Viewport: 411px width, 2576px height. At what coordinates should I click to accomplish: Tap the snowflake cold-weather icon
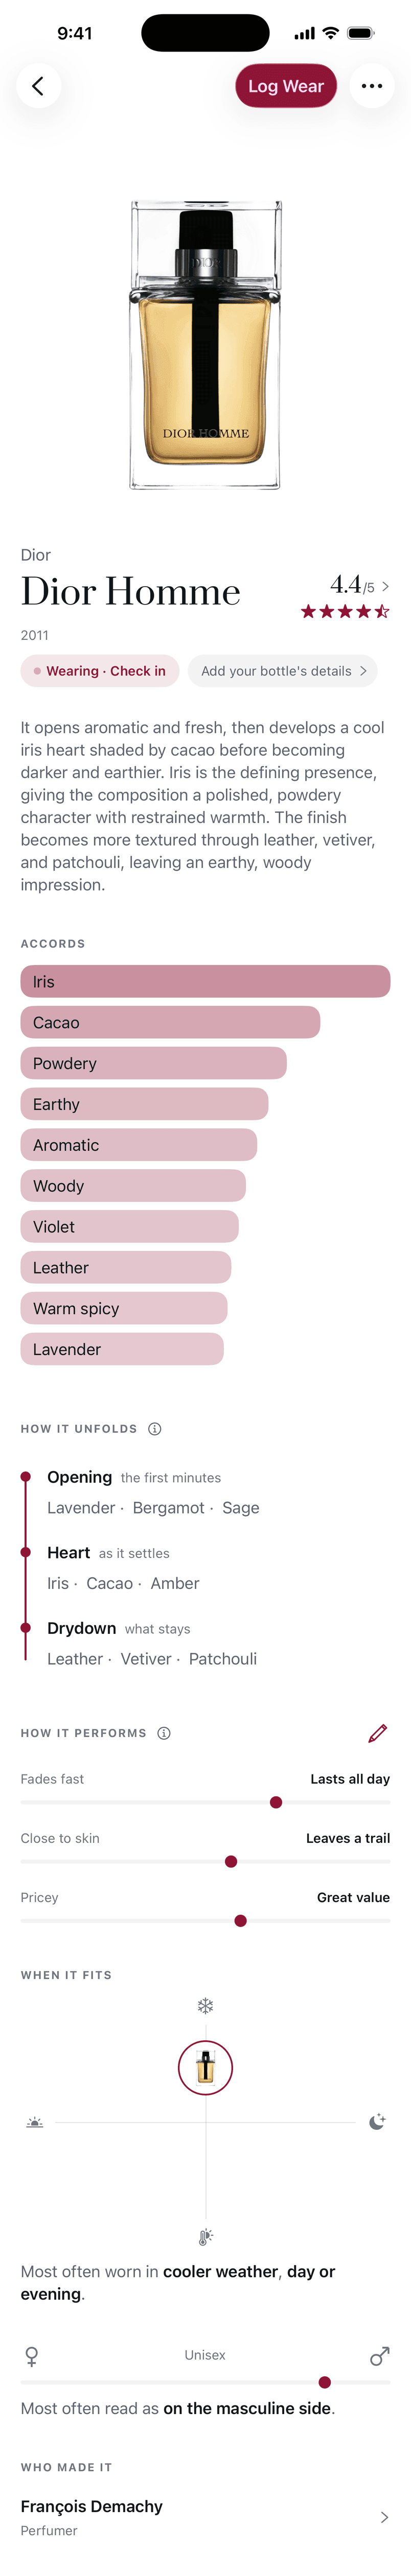(x=205, y=2006)
